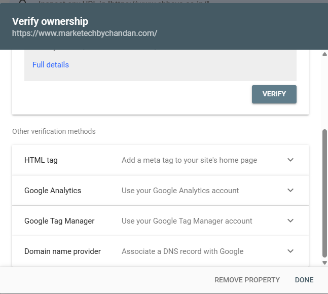Click 'Associate a DNS record with Google' text
The width and height of the screenshot is (328, 294).
(x=183, y=251)
